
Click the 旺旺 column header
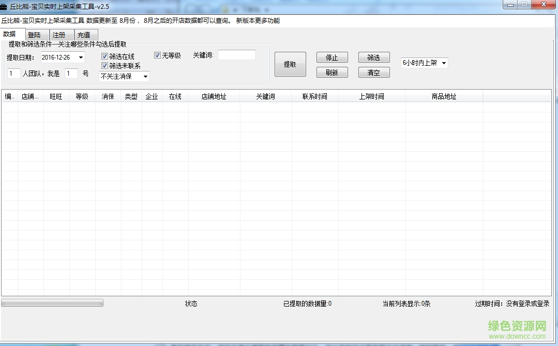pyautogui.click(x=56, y=96)
